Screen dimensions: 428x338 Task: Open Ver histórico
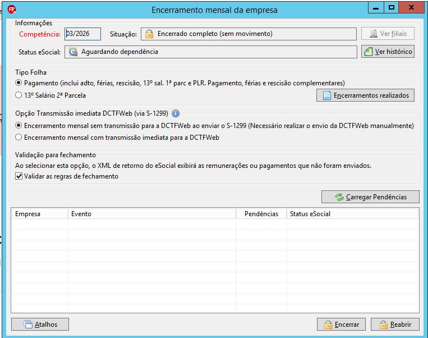click(388, 51)
